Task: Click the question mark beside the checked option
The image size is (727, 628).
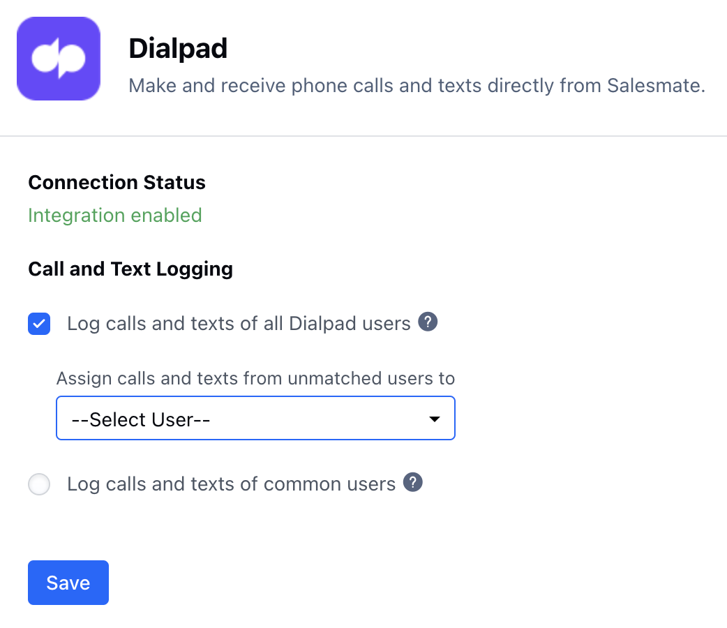Action: coord(427,322)
